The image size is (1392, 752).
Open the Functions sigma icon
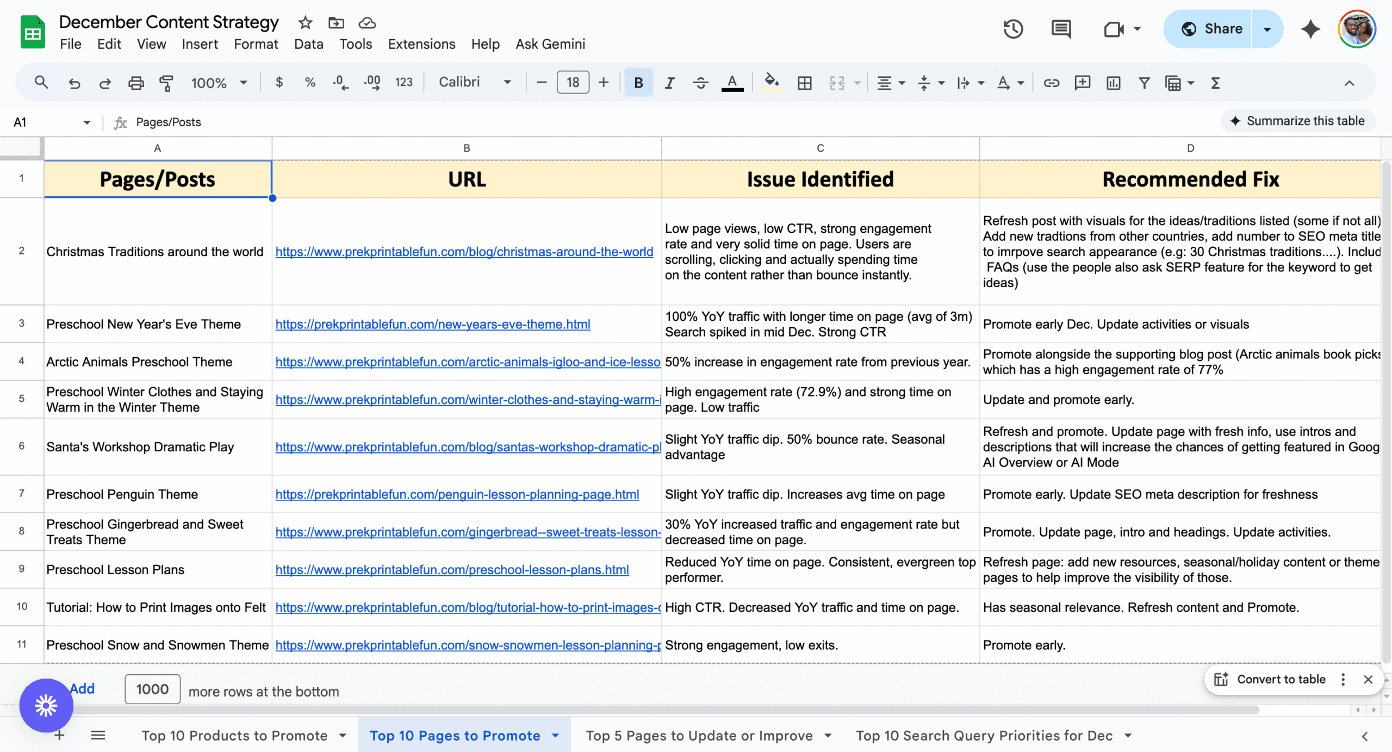click(1215, 83)
